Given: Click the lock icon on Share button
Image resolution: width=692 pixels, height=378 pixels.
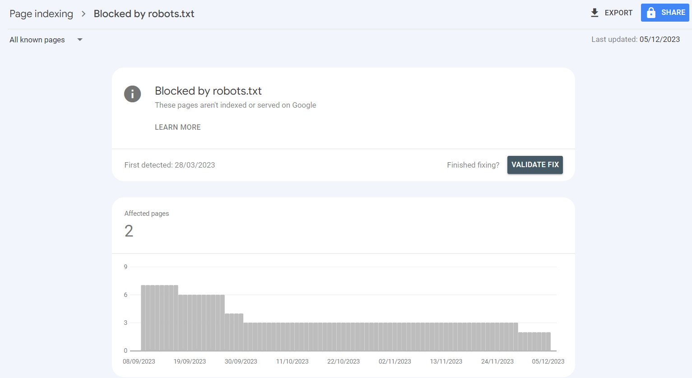Looking at the screenshot, I should tap(651, 13).
